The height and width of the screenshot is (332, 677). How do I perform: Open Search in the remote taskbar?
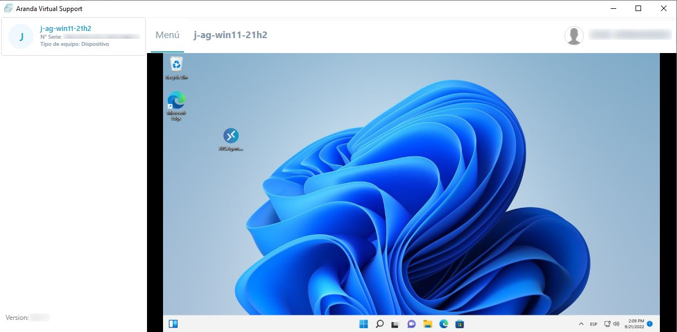click(x=380, y=324)
